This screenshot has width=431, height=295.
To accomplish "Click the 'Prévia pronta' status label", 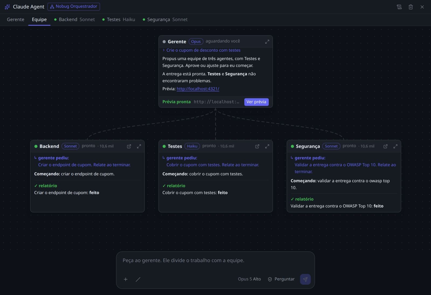I will (x=176, y=102).
